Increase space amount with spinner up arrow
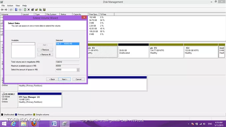This screenshot has height=127, width=226. pyautogui.click(x=78, y=69)
